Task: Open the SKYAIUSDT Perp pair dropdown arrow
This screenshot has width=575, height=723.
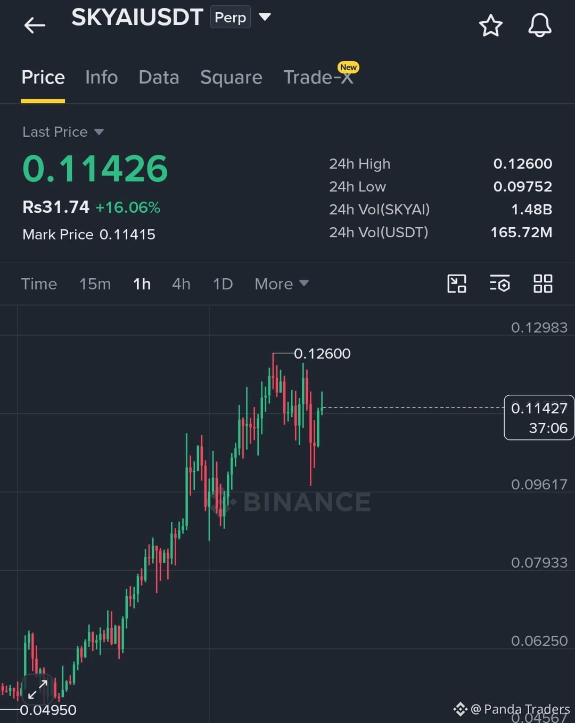Action: (x=265, y=17)
